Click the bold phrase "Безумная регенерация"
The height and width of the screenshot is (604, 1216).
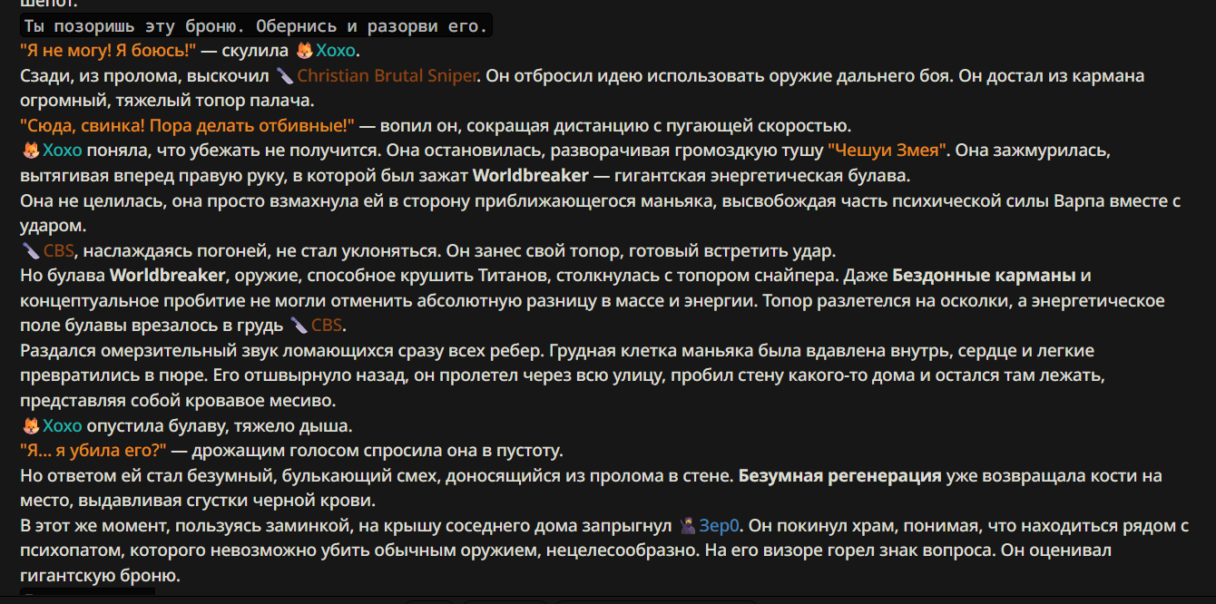pyautogui.click(x=840, y=475)
